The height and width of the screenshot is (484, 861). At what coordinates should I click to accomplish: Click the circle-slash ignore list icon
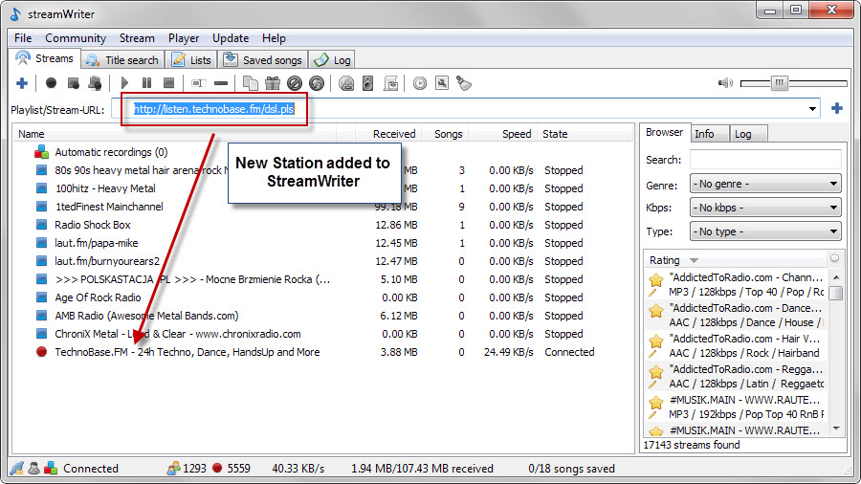click(295, 83)
